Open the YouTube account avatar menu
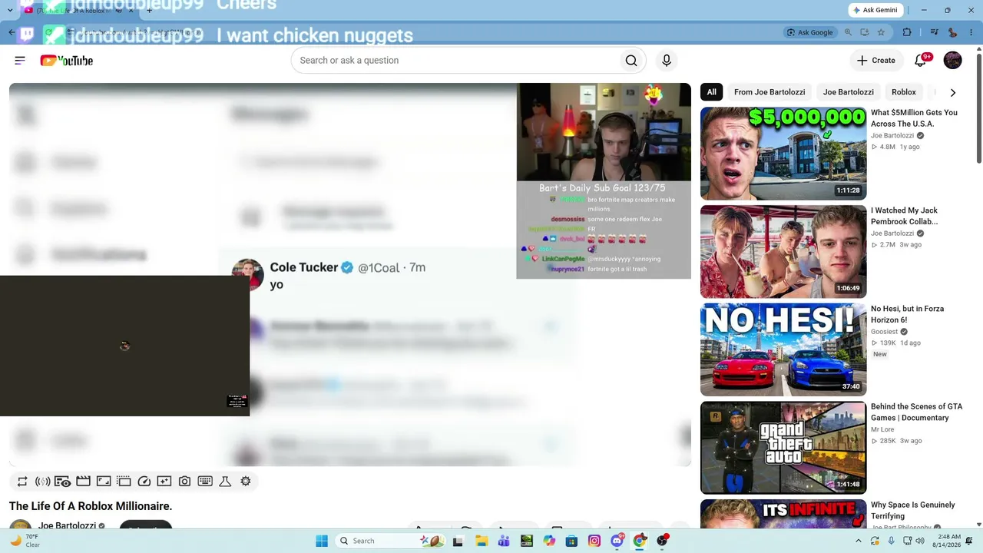The image size is (983, 553). [x=952, y=61]
